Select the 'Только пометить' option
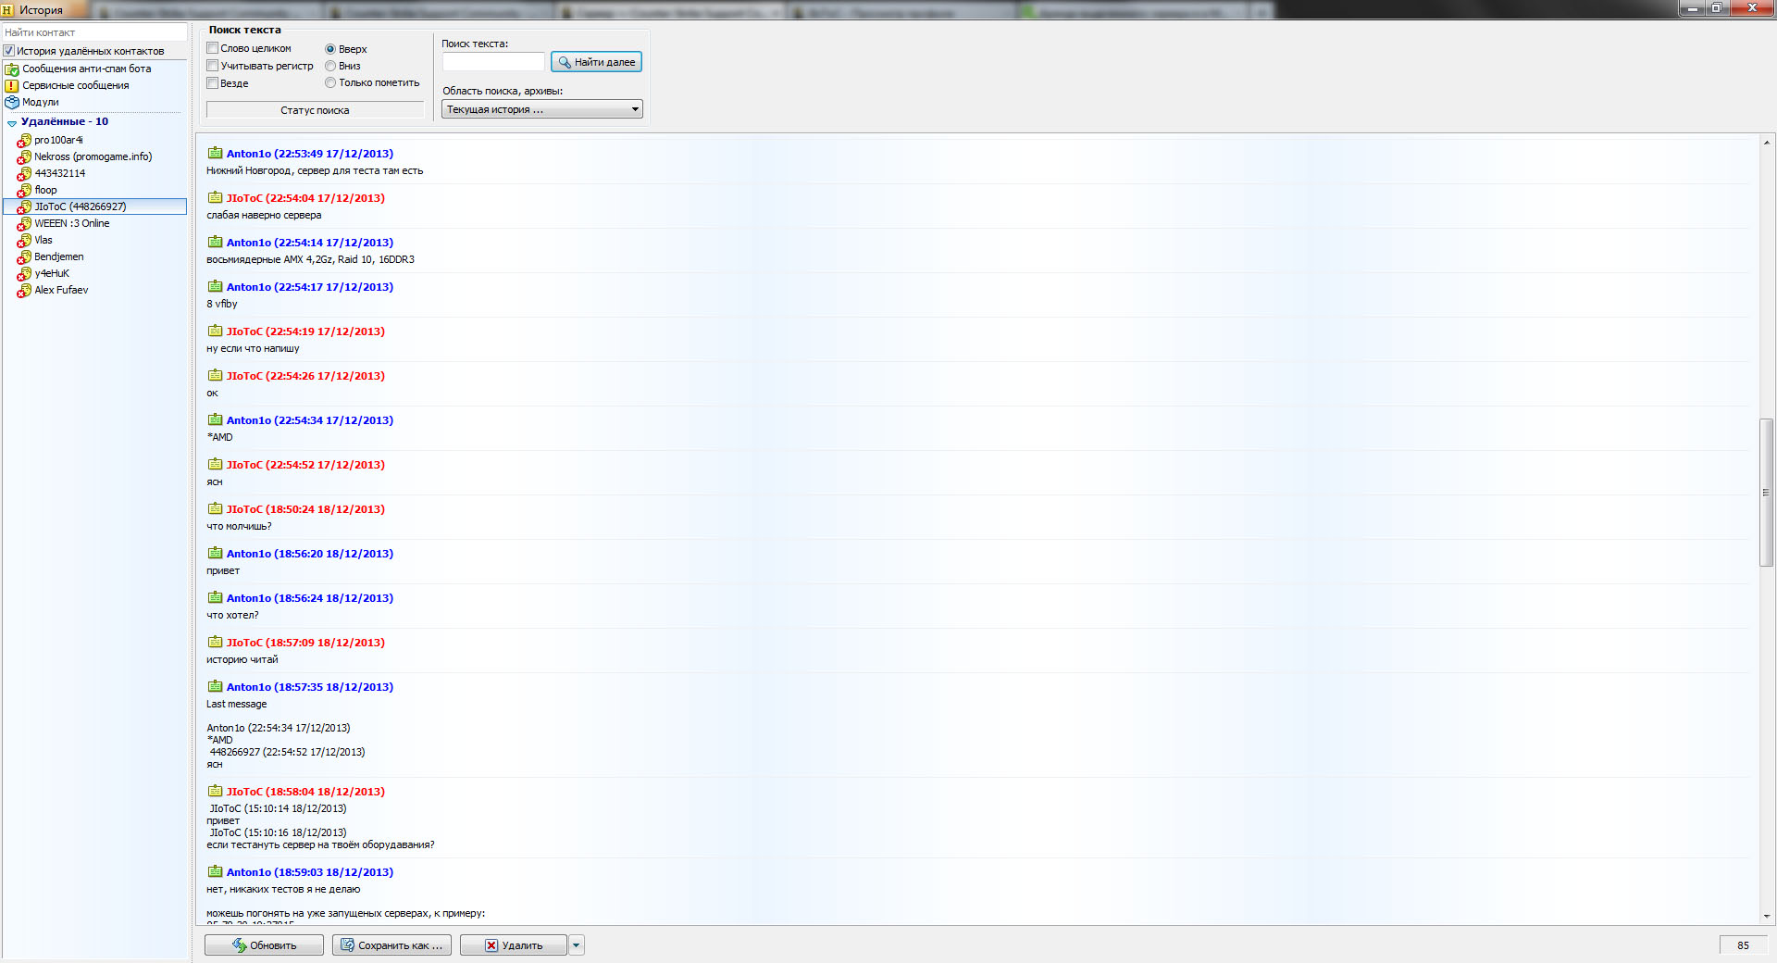 click(x=330, y=82)
